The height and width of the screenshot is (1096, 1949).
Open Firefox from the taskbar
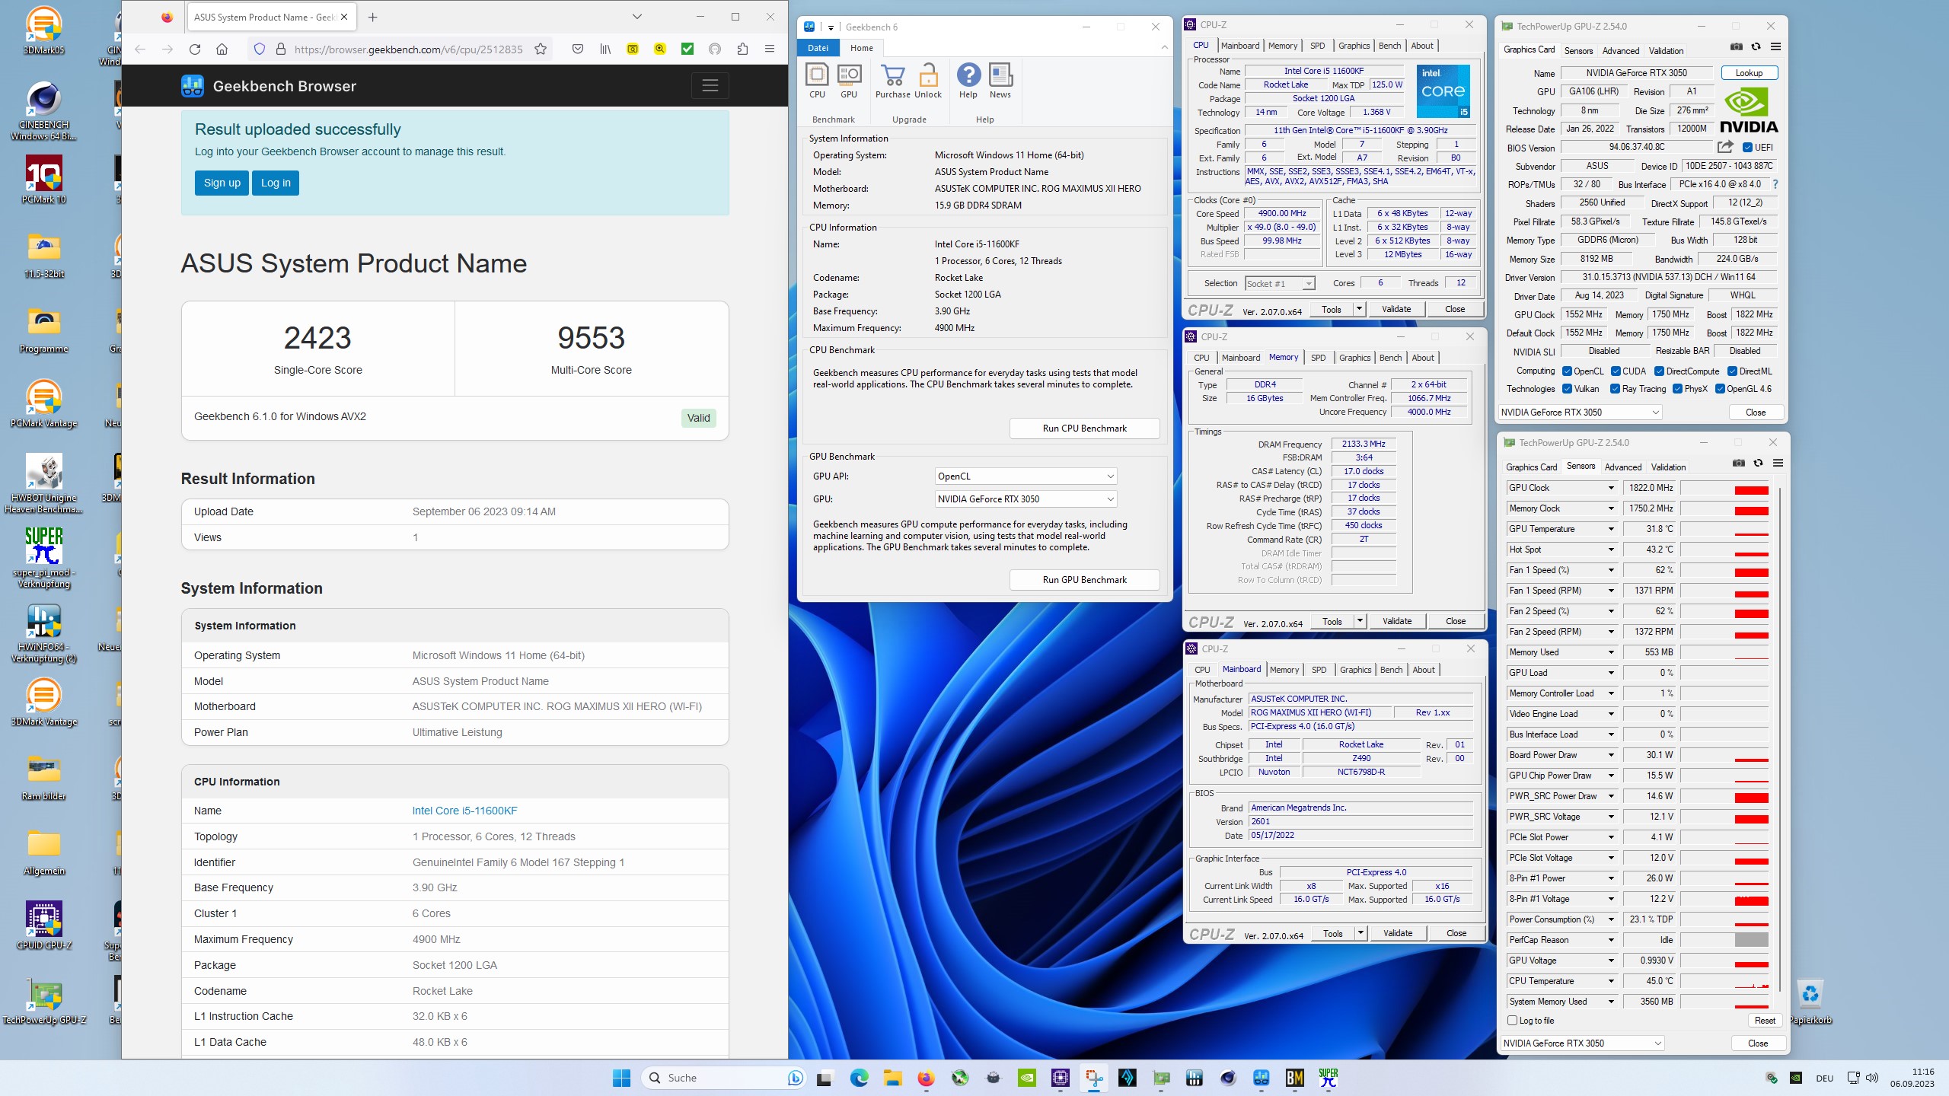click(x=926, y=1078)
